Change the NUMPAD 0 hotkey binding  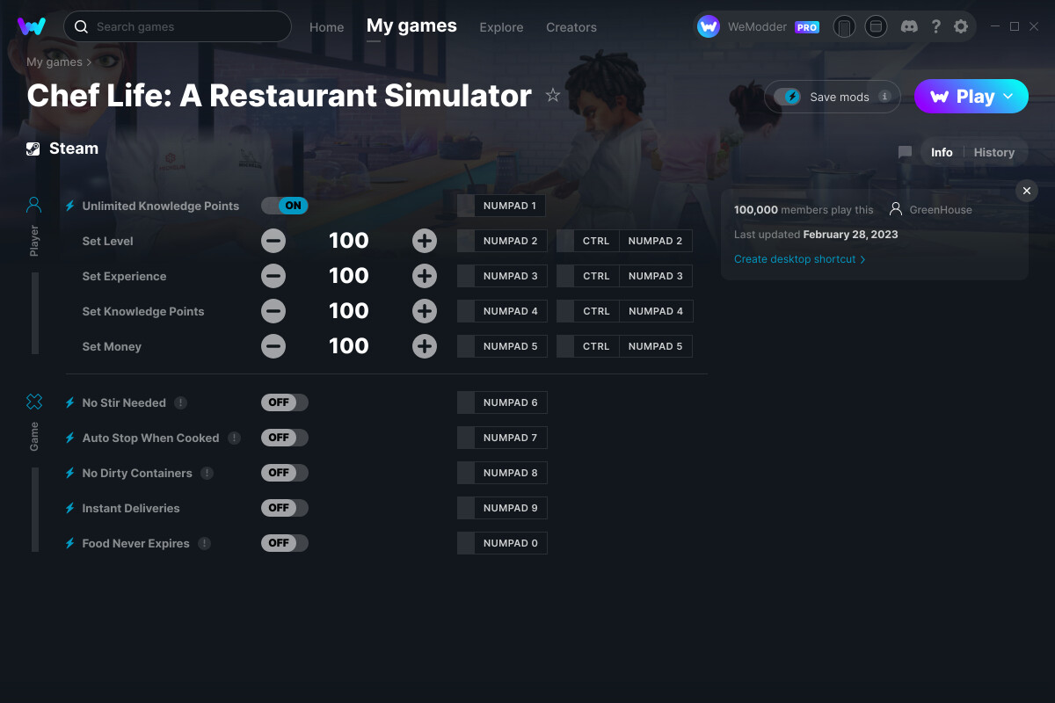click(x=502, y=543)
